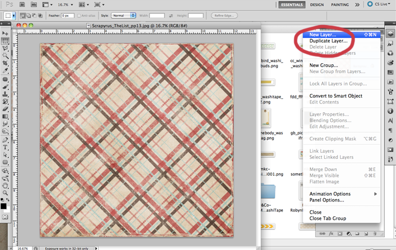Viewport: 396px width, 250px height.
Task: Click the foreground color swatch
Action: click(3, 206)
